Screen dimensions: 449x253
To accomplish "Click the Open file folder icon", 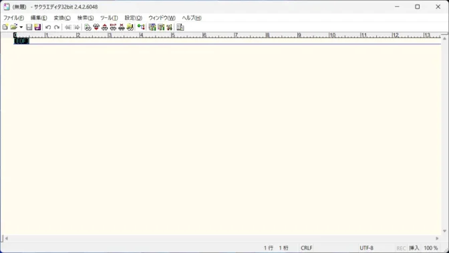I will (13, 27).
